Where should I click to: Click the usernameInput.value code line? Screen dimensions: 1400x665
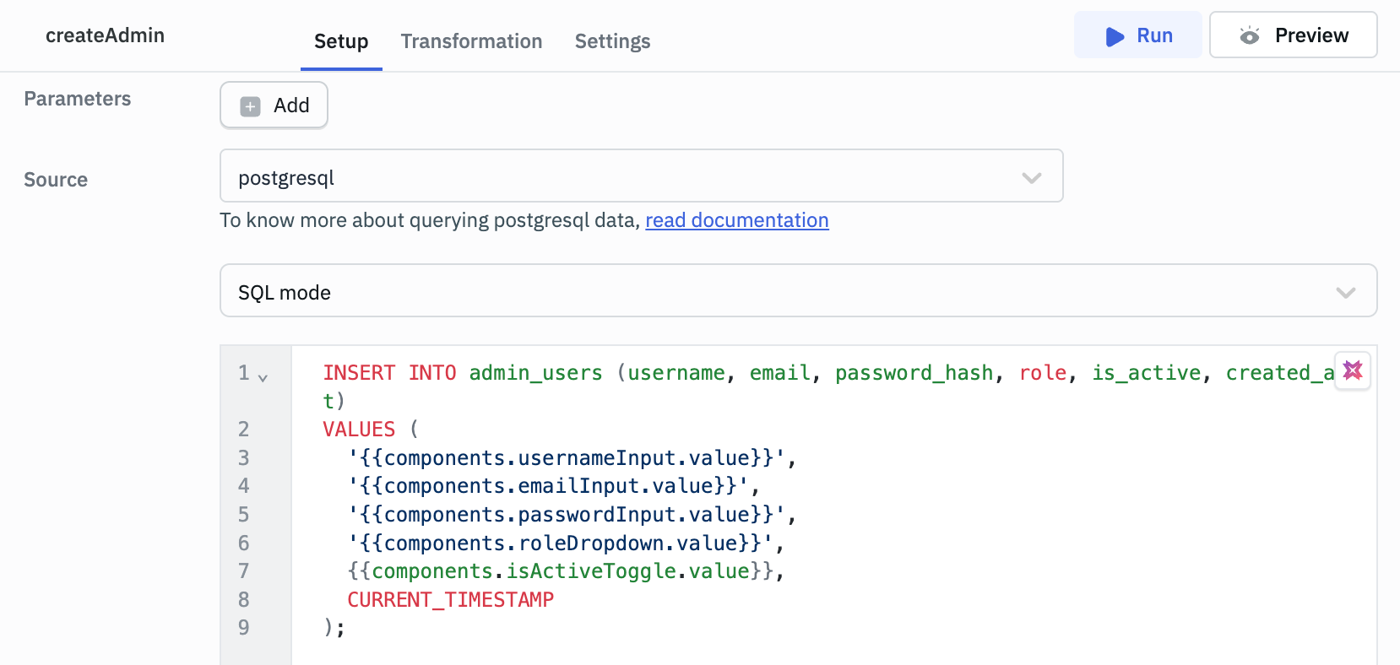571,458
